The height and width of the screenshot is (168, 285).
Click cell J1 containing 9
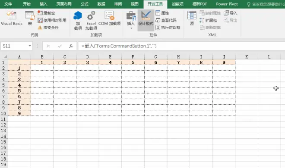click(224, 62)
